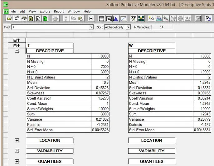Viewport: 214px width, 166px height.
Task: Click the score data tree icon
Action: tap(208, 18)
